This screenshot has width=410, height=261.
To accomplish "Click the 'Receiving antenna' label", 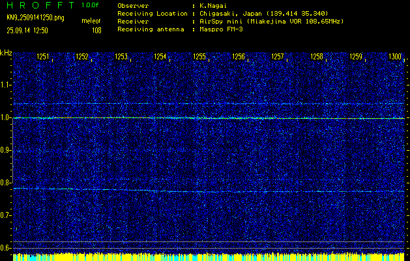I will (151, 29).
